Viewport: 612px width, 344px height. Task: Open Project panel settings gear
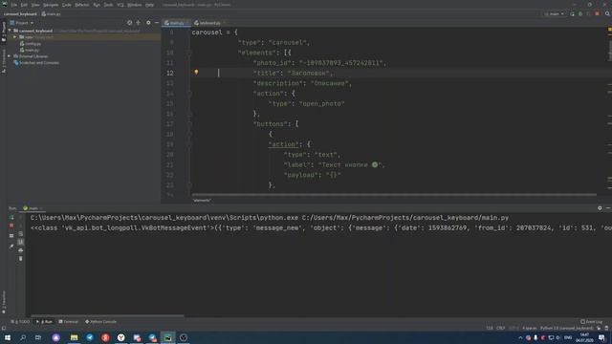click(148, 23)
